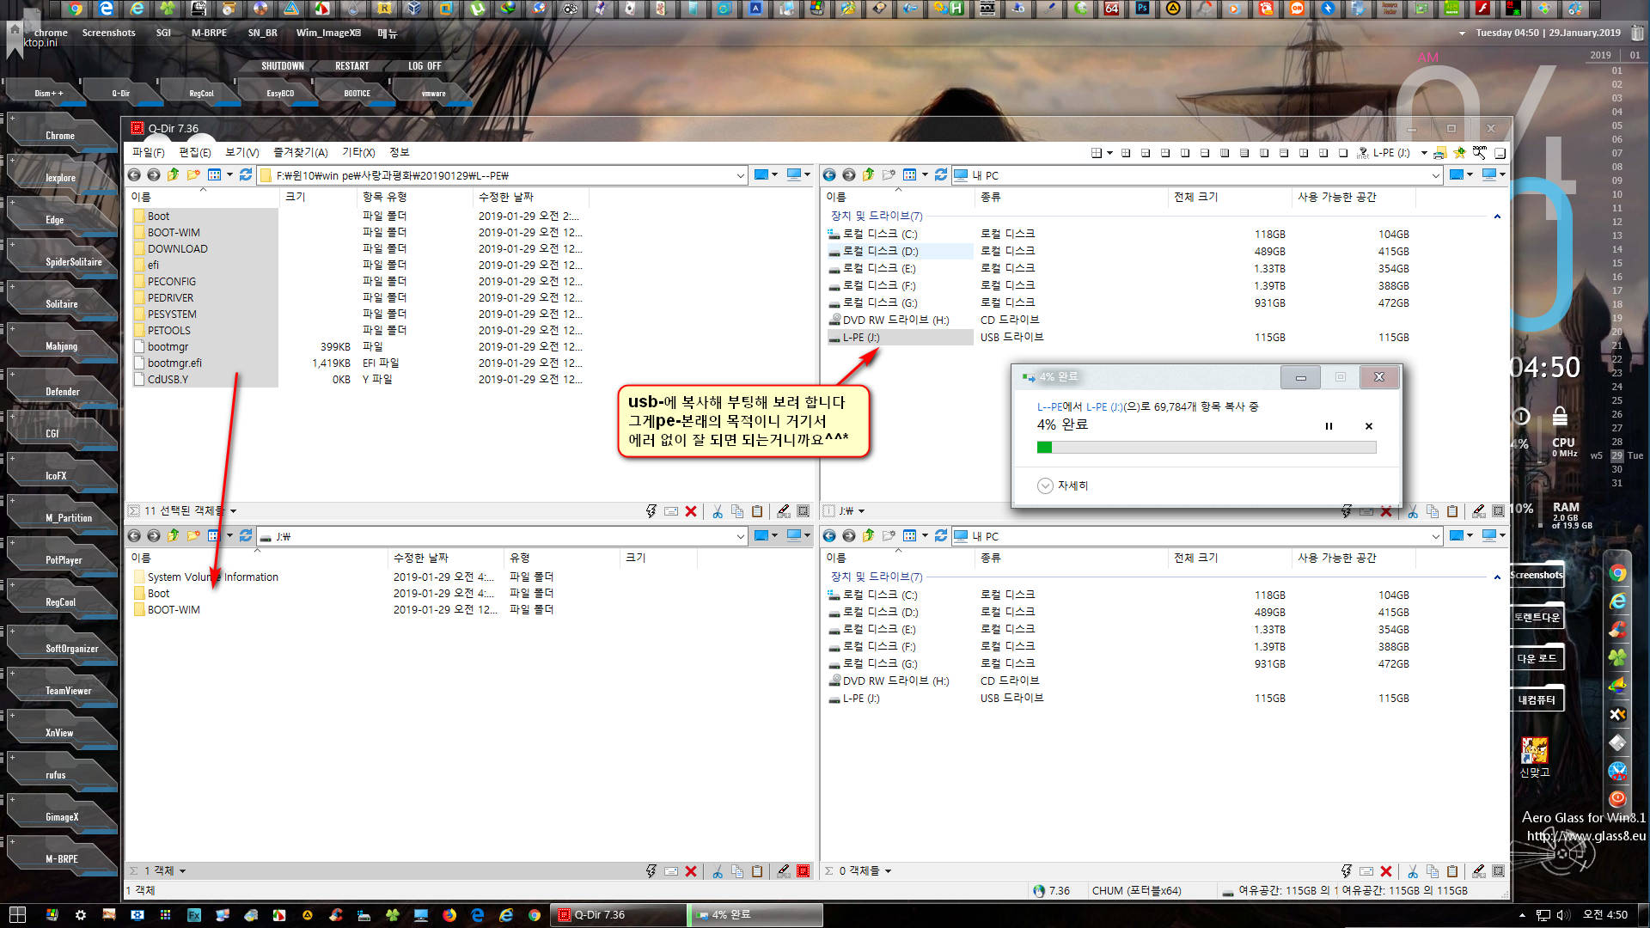This screenshot has width=1650, height=928.
Task: Click the new folder icon in the lower-left J:\ pane toolbar
Action: pyautogui.click(x=193, y=536)
